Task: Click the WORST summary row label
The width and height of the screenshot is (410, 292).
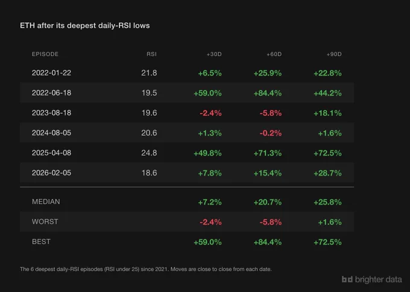Action: [45, 221]
